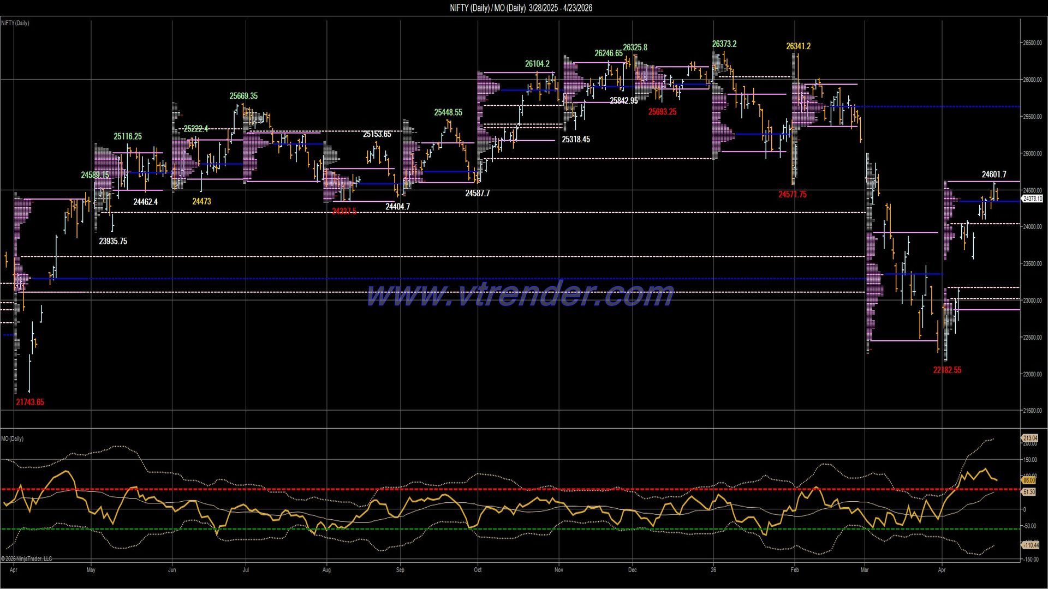Click the 26000.00 level on the price axis
The image size is (1048, 589).
(1032, 79)
